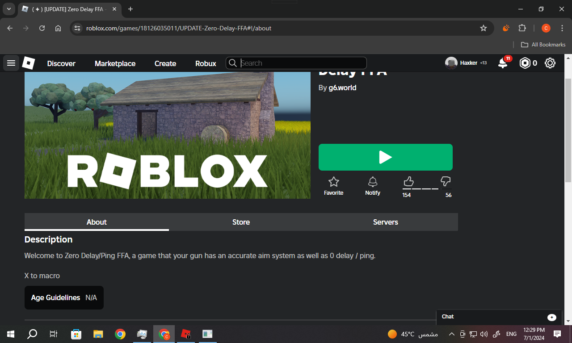Click the orange extension icon in the toolbar
572x343 pixels.
click(x=506, y=28)
